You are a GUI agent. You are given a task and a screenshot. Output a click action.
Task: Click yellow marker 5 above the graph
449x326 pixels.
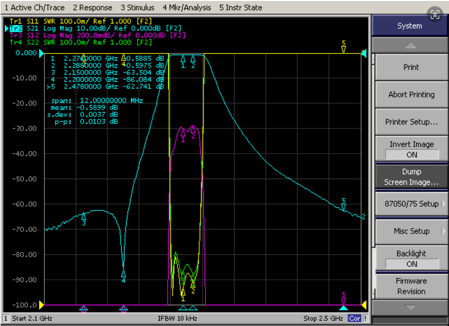point(344,46)
